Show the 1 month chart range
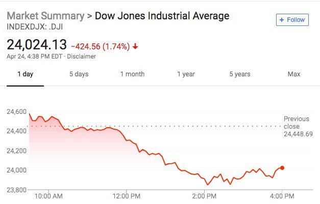Viewport: 320px width, 204px height. pos(132,74)
